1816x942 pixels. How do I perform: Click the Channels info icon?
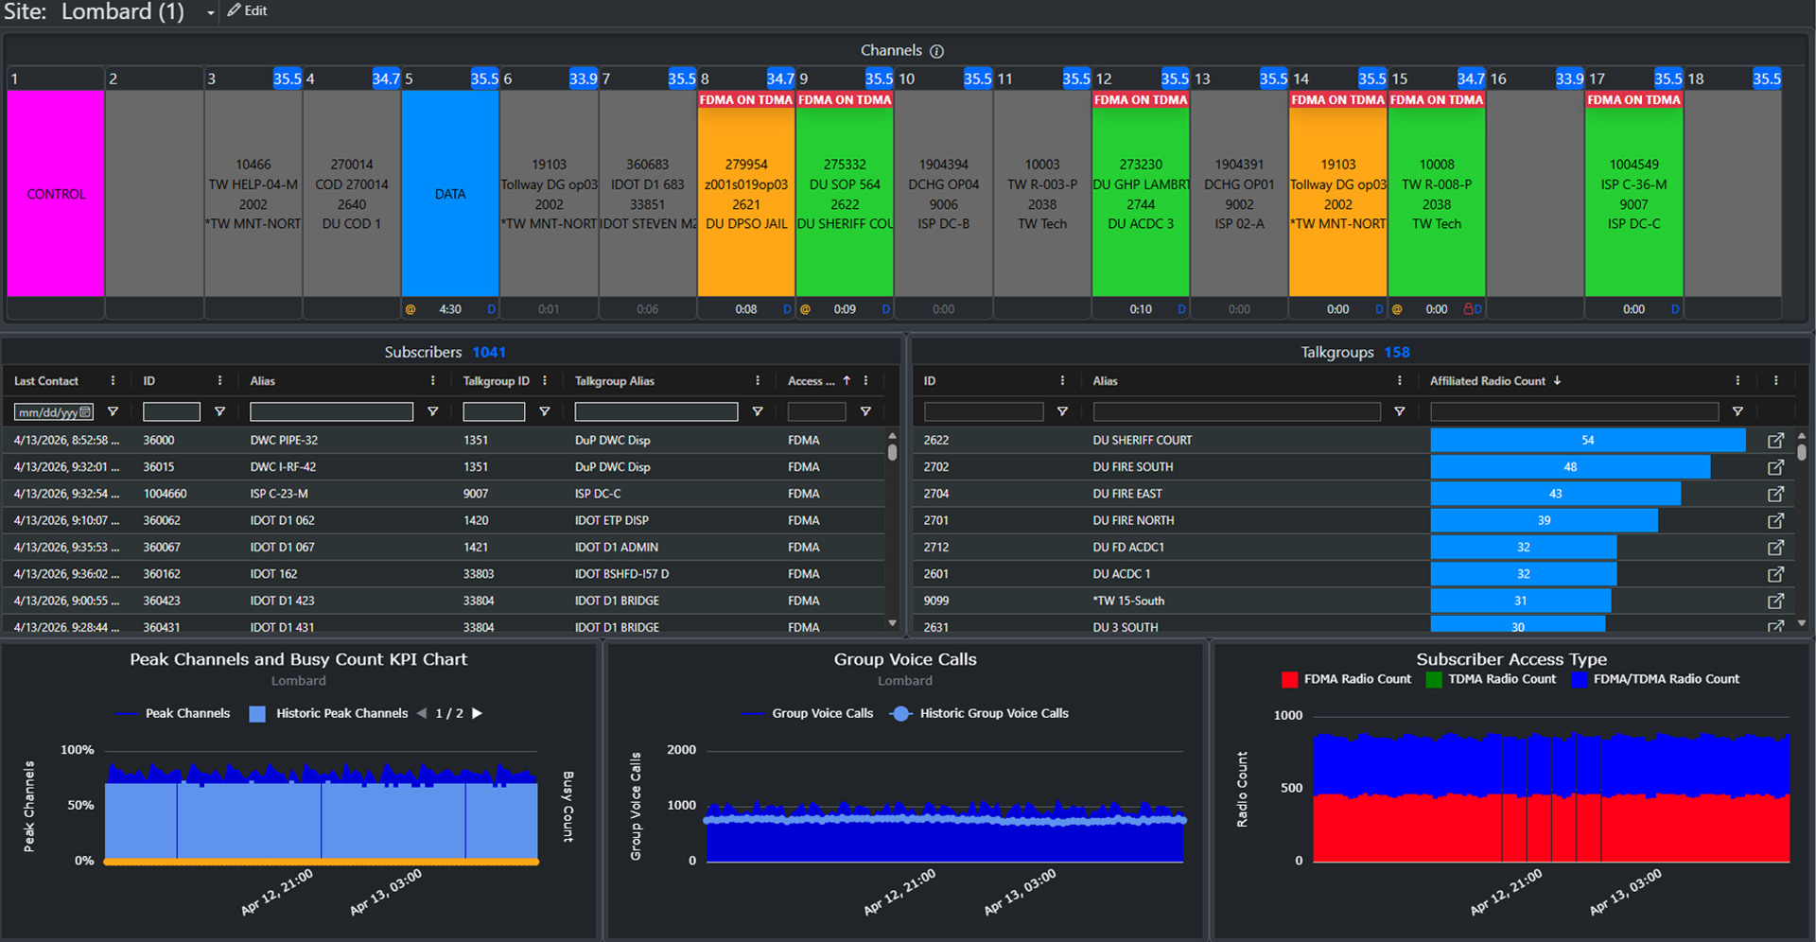[x=936, y=51]
